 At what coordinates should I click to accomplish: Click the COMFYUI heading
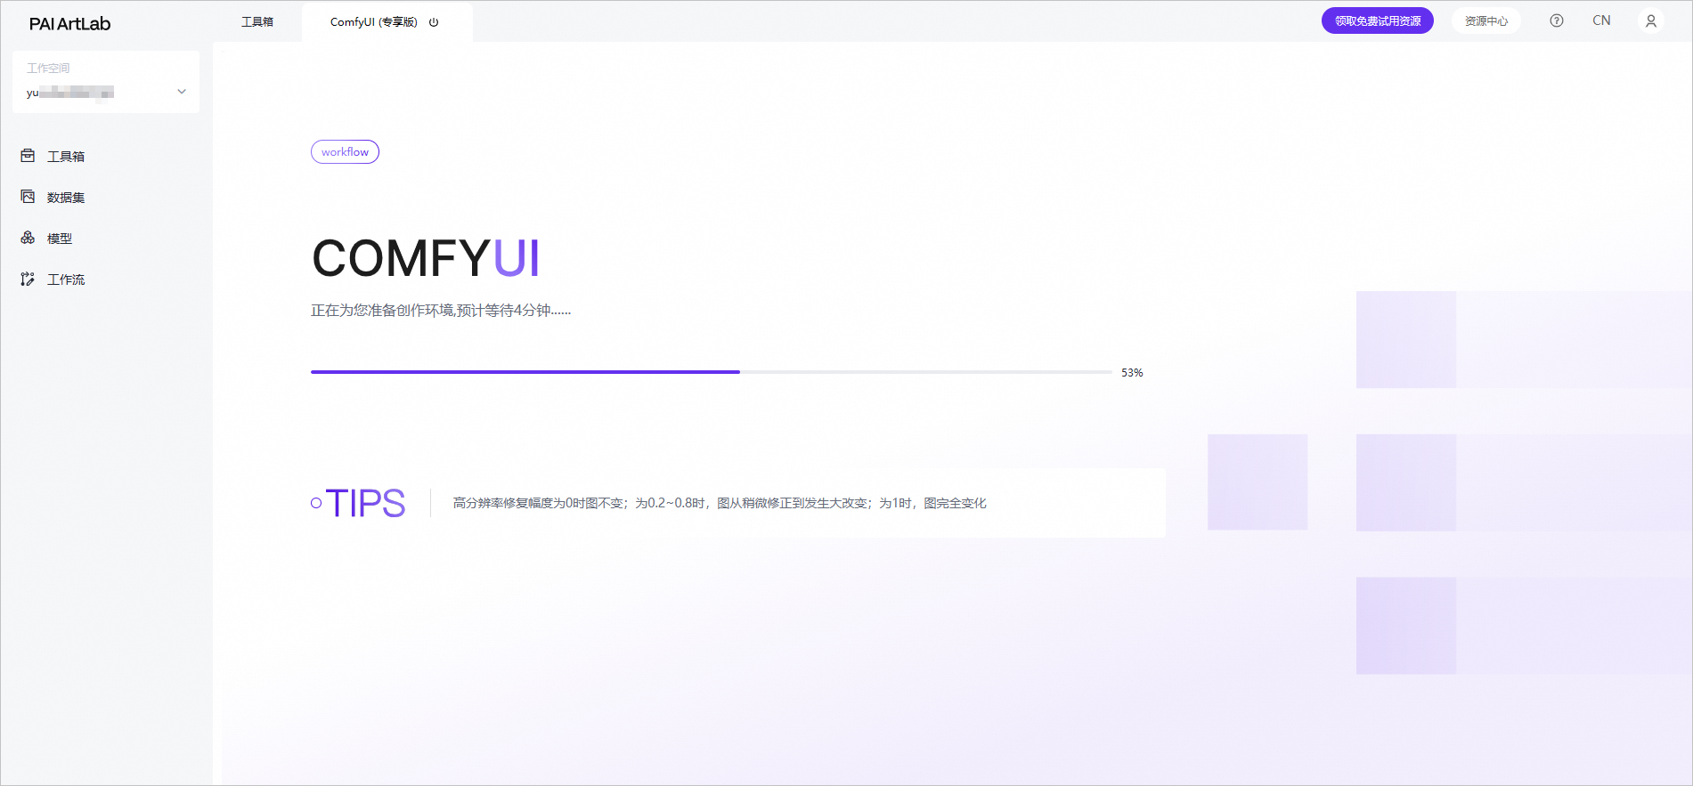426,258
